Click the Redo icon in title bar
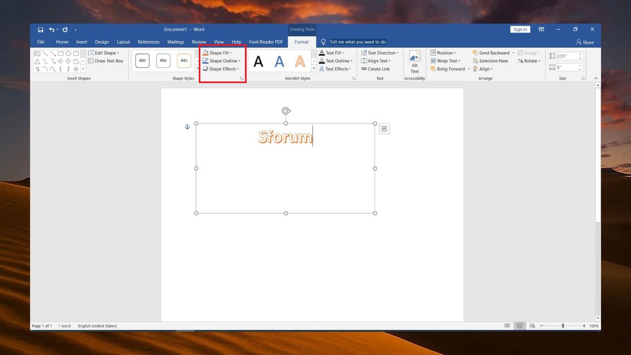The width and height of the screenshot is (631, 355). (65, 29)
